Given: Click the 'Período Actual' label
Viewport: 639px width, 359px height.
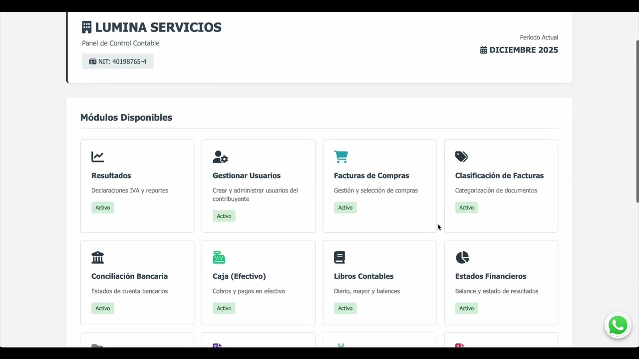Looking at the screenshot, I should (x=539, y=37).
